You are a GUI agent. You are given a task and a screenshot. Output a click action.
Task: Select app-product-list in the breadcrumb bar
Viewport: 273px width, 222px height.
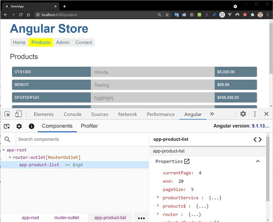tap(110, 218)
